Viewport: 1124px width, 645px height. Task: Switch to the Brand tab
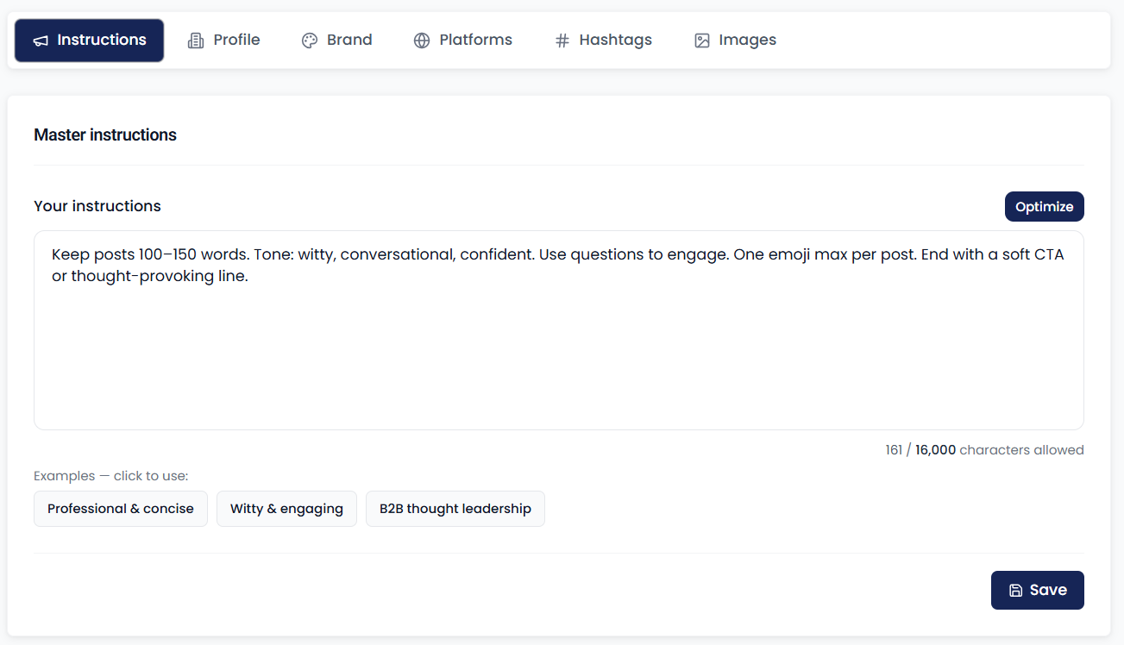(337, 41)
